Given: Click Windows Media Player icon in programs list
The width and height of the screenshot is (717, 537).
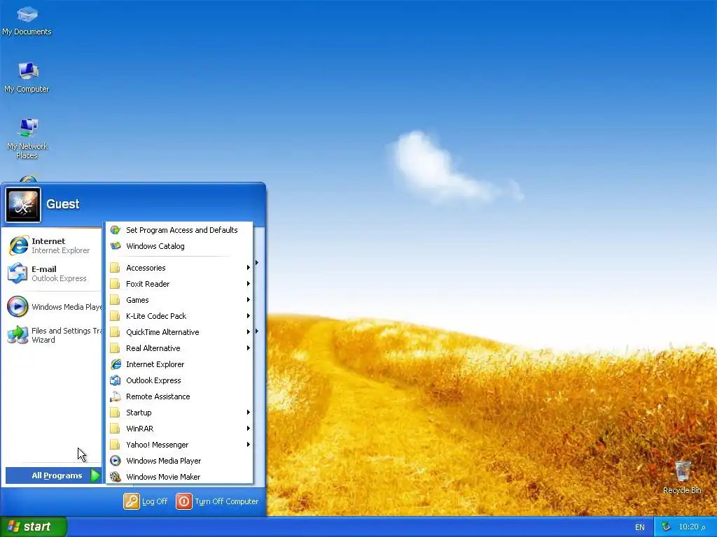Looking at the screenshot, I should pyautogui.click(x=116, y=461).
